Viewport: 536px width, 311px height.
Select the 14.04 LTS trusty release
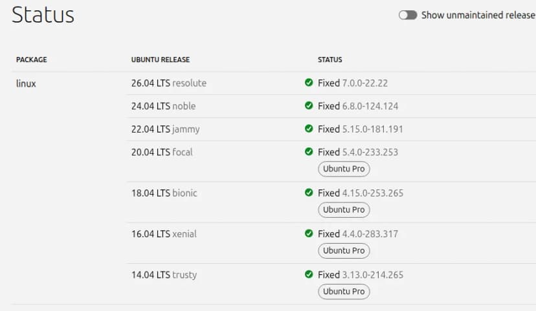[164, 275]
